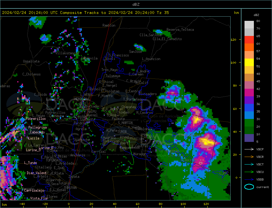272x208 pixels.
Task: Click the blue VBBB arrow in legend
Action: click(x=249, y=179)
